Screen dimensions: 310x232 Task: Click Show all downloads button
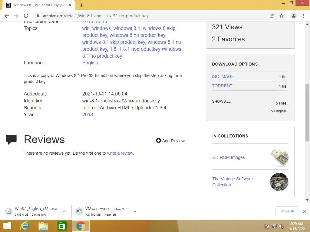click(287, 211)
